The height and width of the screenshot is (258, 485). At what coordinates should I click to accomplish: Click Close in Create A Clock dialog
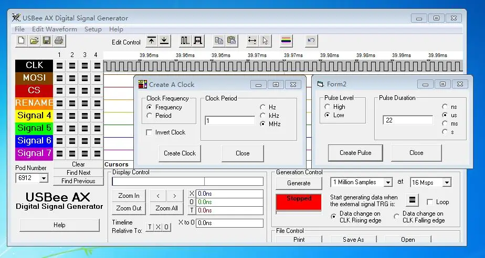(x=242, y=153)
